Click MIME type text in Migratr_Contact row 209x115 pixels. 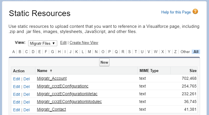tap(143, 109)
